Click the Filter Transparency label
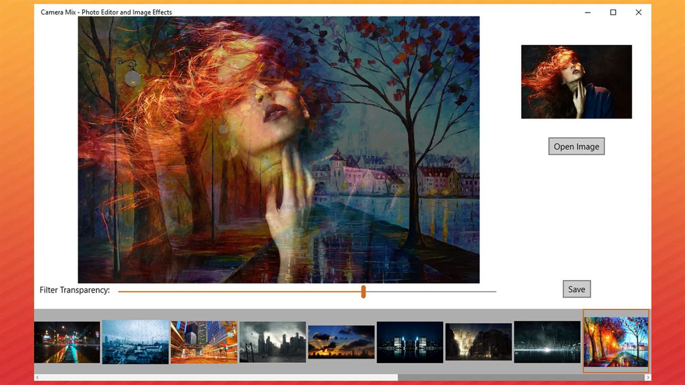The height and width of the screenshot is (385, 685). tap(75, 290)
